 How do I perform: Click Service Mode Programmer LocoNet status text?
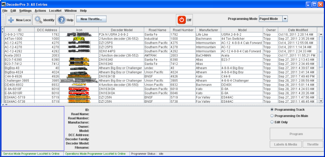point(31,154)
